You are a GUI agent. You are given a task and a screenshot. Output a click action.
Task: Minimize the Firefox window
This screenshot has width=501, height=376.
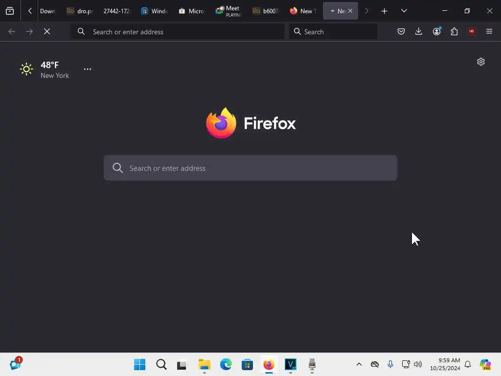point(444,11)
